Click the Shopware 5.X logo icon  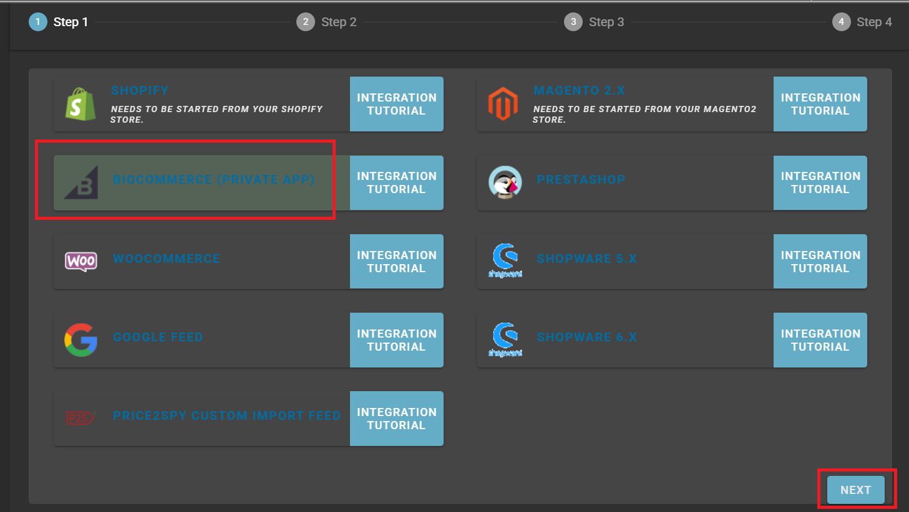pos(505,260)
